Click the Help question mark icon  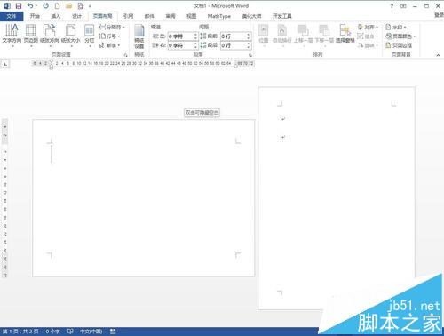point(392,6)
